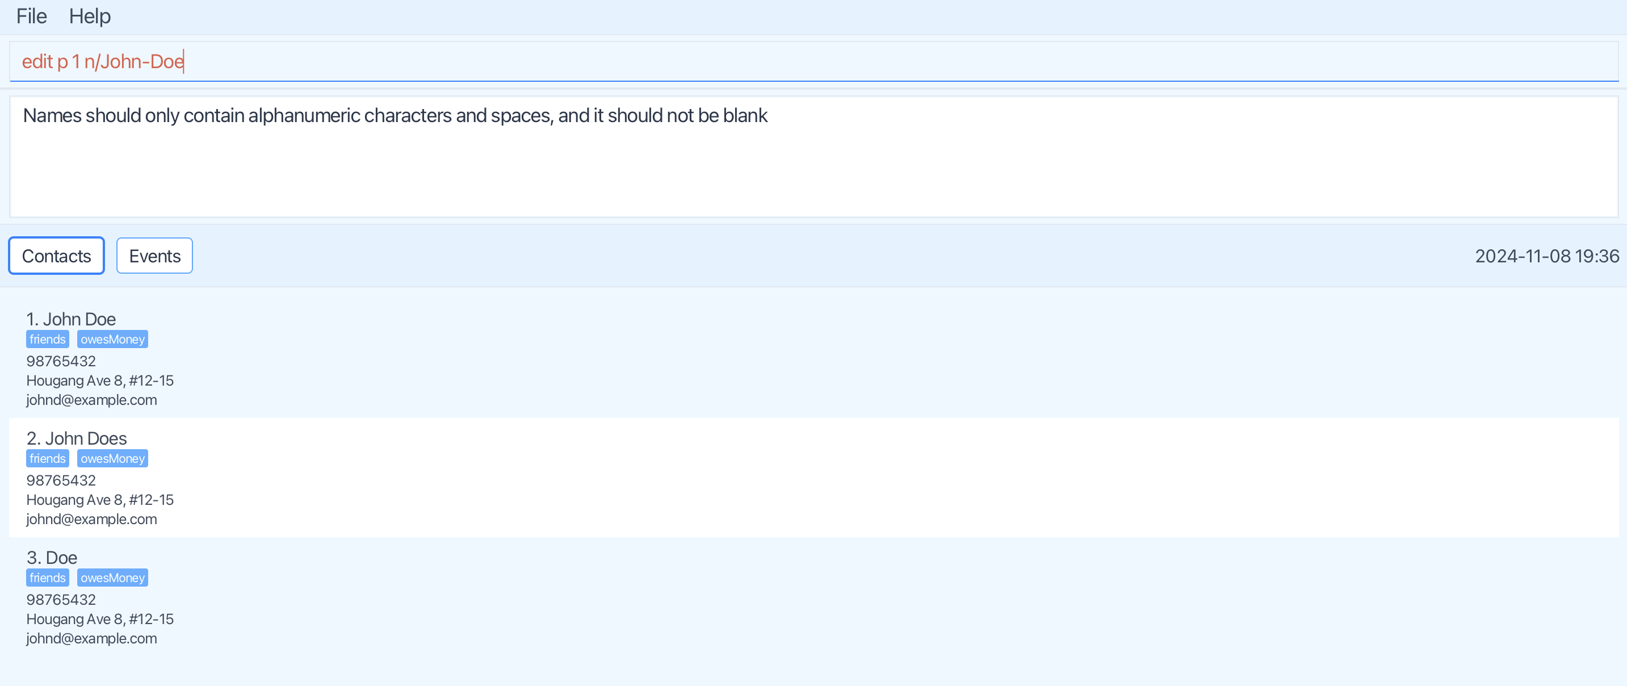Click the error message result box
The image size is (1627, 686).
click(813, 157)
